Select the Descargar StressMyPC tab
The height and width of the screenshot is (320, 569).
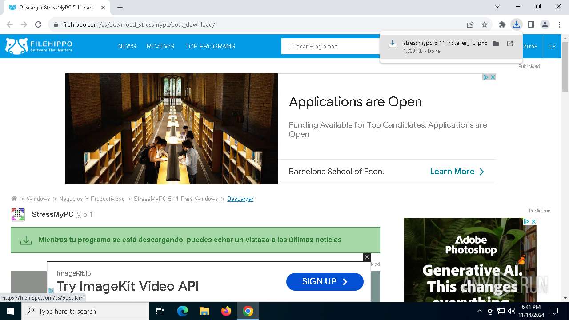[56, 8]
